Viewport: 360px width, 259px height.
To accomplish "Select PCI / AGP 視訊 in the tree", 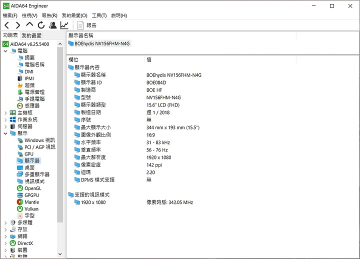I will click(x=40, y=147).
